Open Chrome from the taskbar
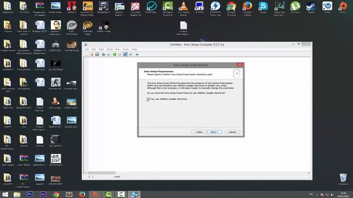Screen dimensions: 353x198 point(56,194)
